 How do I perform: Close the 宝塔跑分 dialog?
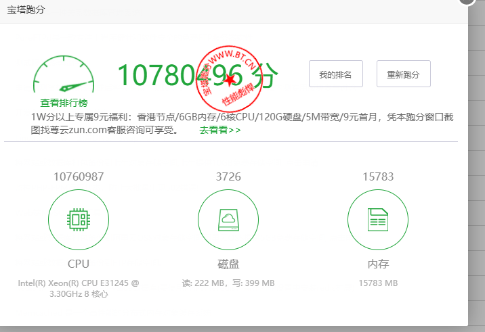[x=467, y=1]
